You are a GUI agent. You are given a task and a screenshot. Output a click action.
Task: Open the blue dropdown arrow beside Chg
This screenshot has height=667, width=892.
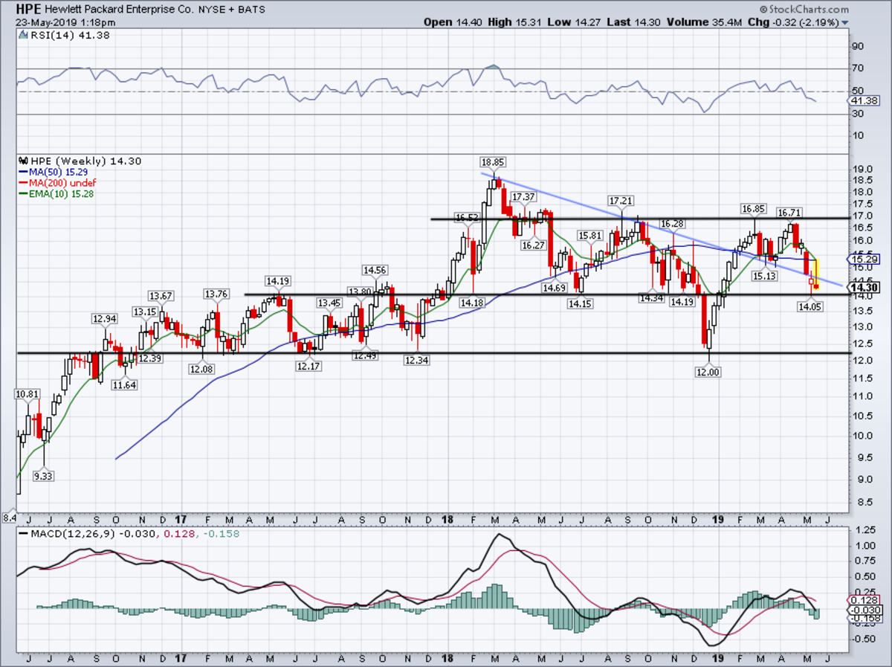point(844,23)
